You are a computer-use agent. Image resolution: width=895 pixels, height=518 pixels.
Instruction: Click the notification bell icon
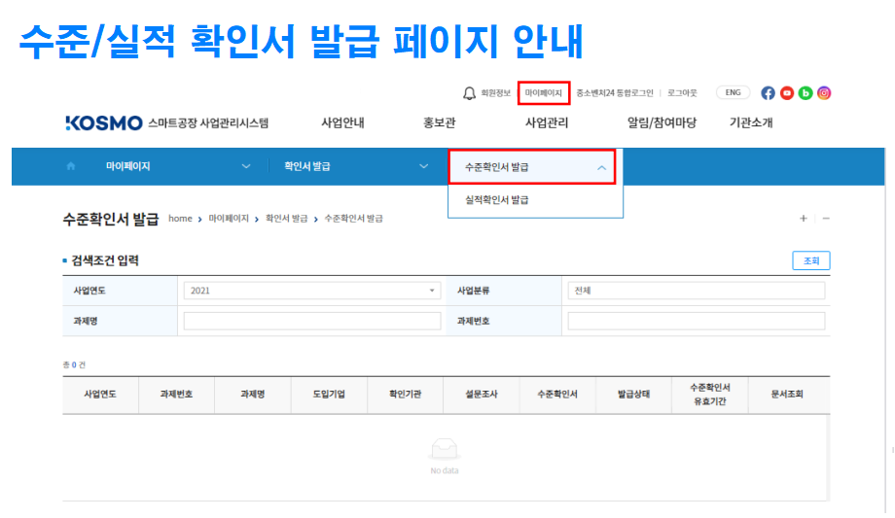469,93
